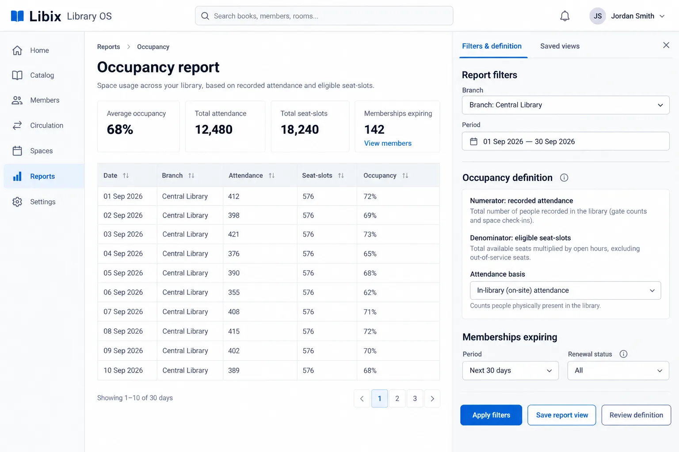Click the JS user avatar

pos(598,16)
